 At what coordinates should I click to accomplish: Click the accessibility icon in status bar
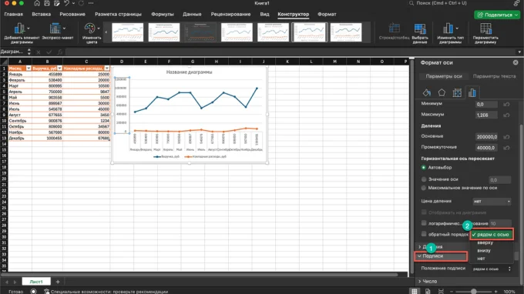[x=46, y=292]
